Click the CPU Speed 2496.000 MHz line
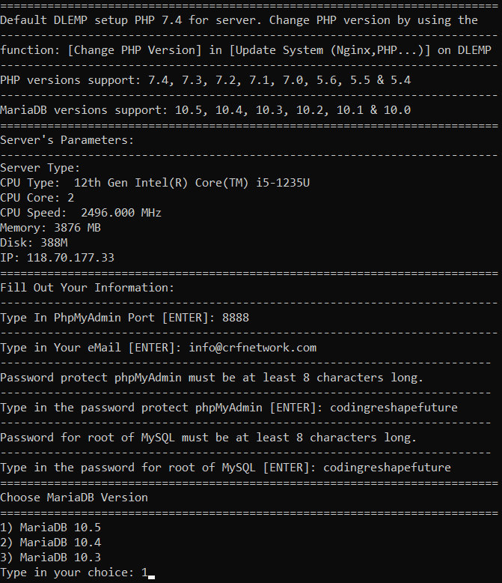This screenshot has height=583, width=502. click(81, 213)
